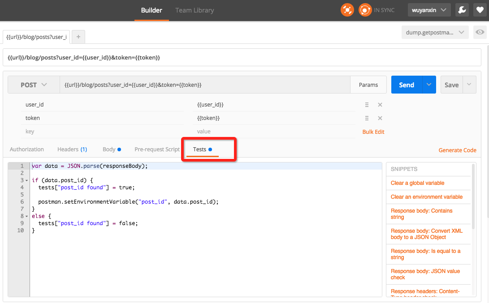Collapse the else block fold arrow on line 8
This screenshot has width=489, height=303.
(x=27, y=216)
